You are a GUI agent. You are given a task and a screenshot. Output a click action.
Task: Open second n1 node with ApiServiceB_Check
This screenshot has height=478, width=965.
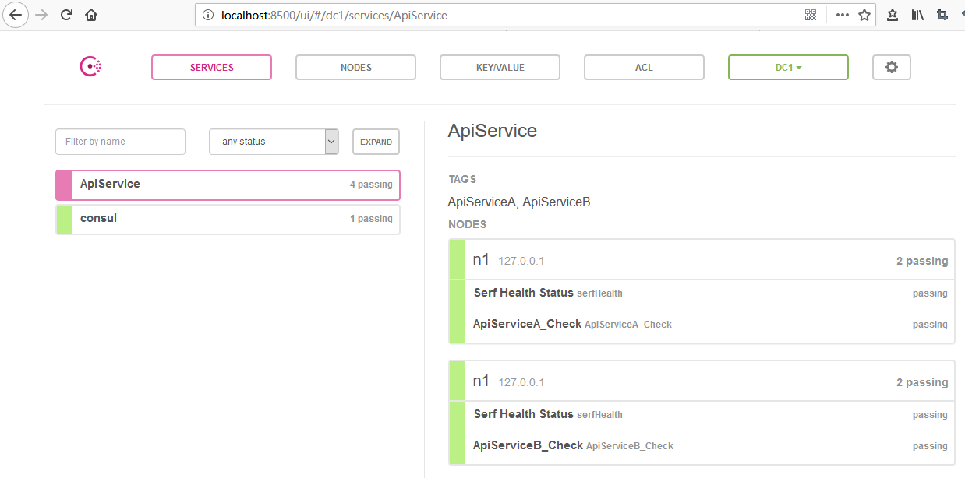click(x=702, y=382)
